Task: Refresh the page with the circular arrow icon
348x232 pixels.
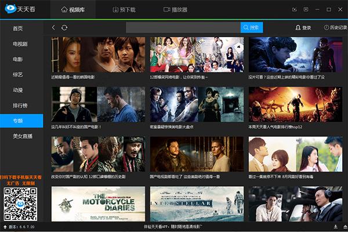Action: 64,27
